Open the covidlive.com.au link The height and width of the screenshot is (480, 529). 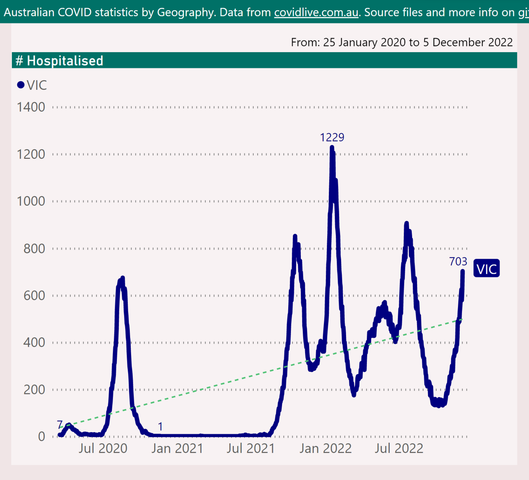(316, 12)
